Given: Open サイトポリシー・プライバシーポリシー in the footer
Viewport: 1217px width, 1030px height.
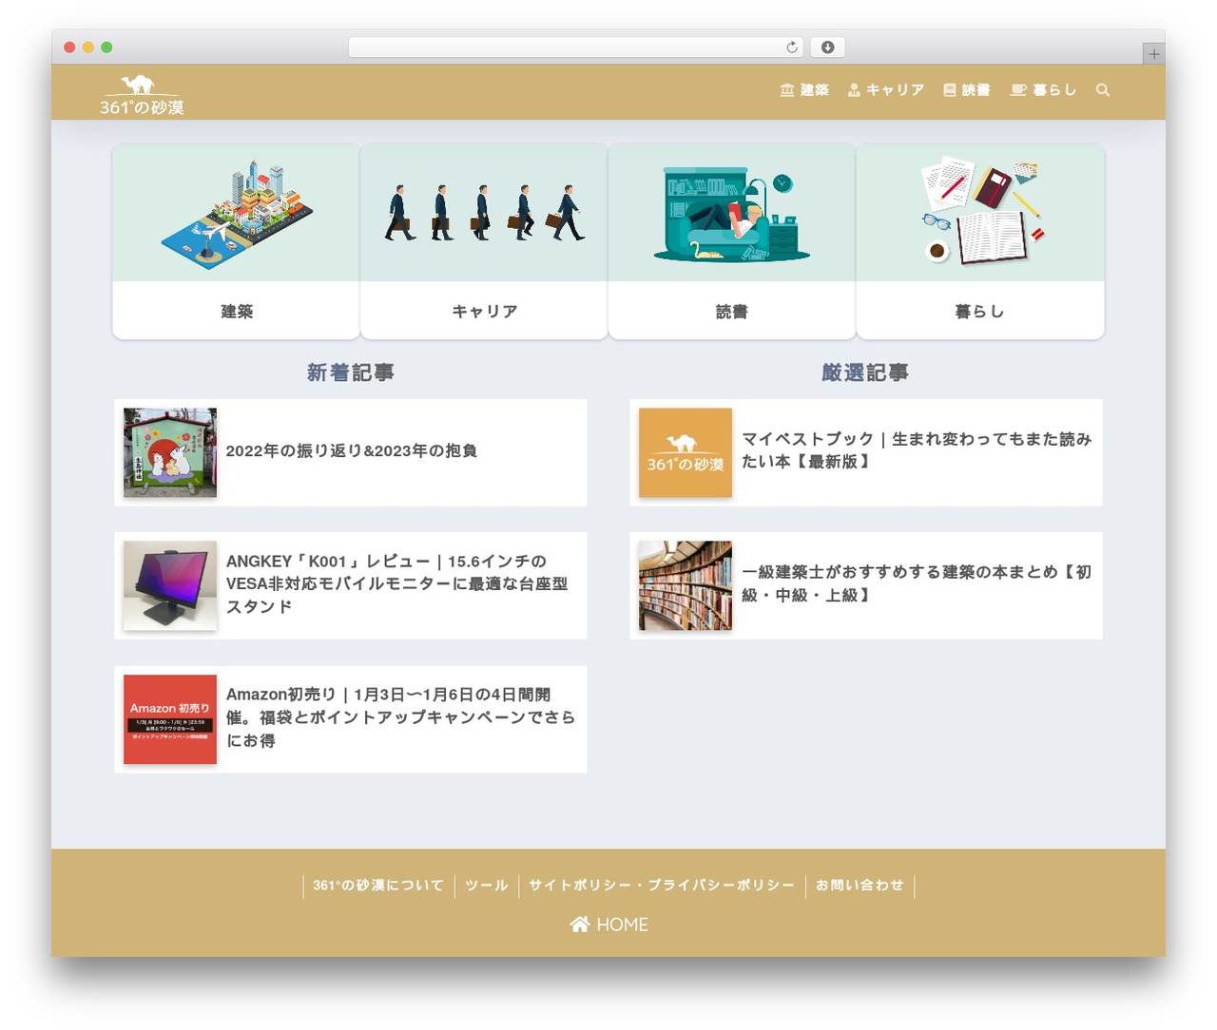Looking at the screenshot, I should pos(662,886).
